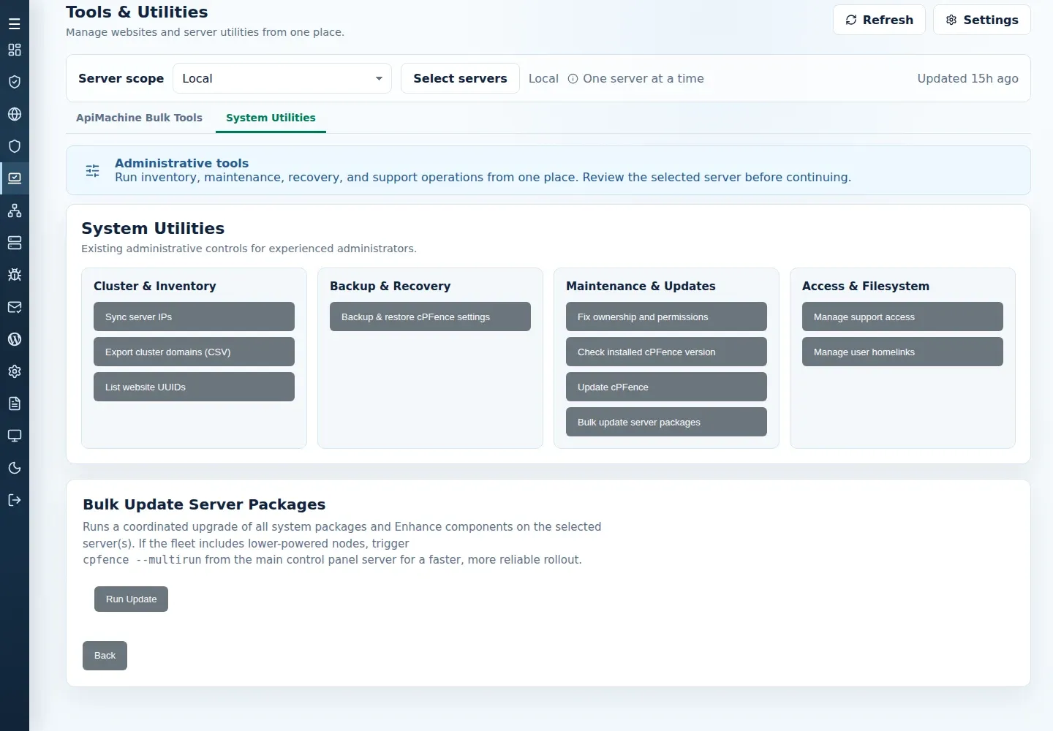The width and height of the screenshot is (1053, 731).
Task: Click List website UUIDs
Action: pyautogui.click(x=194, y=387)
